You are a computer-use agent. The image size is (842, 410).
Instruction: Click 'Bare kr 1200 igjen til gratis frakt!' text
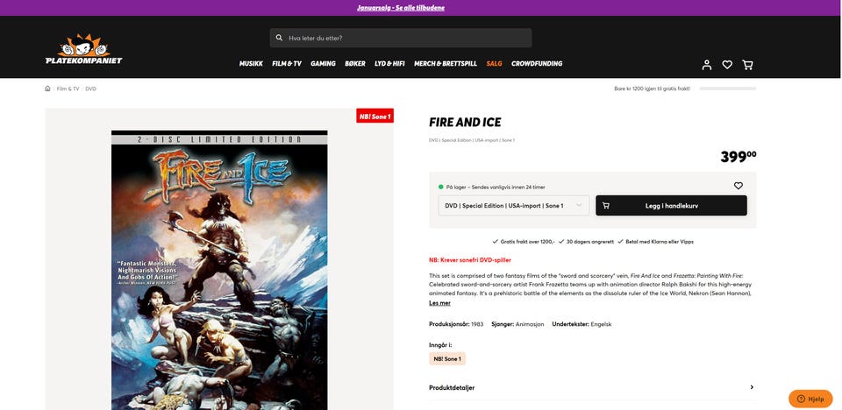(x=652, y=88)
